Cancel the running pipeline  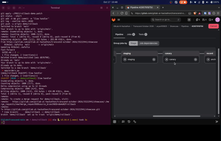click(x=213, y=26)
